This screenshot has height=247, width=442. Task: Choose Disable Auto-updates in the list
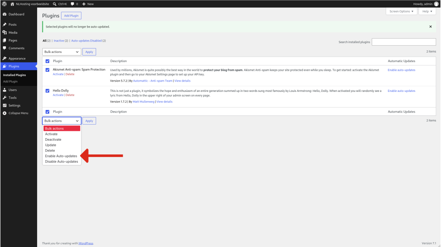point(62,162)
